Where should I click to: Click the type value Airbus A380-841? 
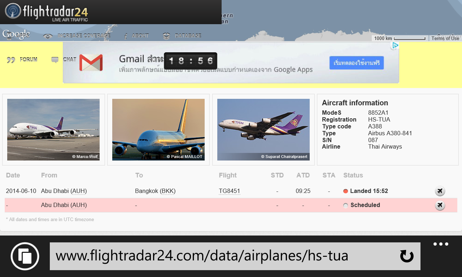point(390,133)
